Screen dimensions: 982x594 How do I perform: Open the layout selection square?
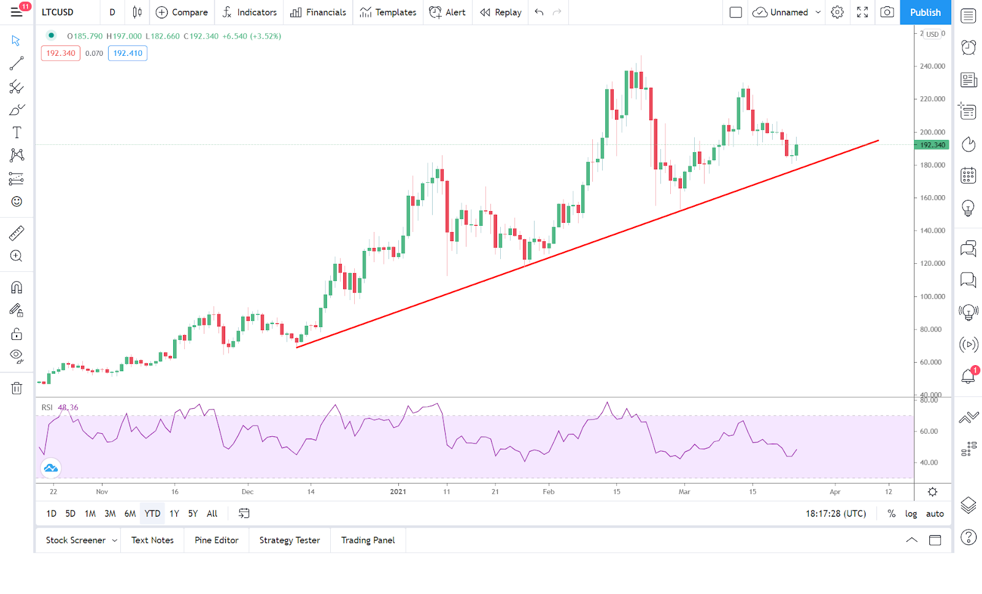coord(736,12)
